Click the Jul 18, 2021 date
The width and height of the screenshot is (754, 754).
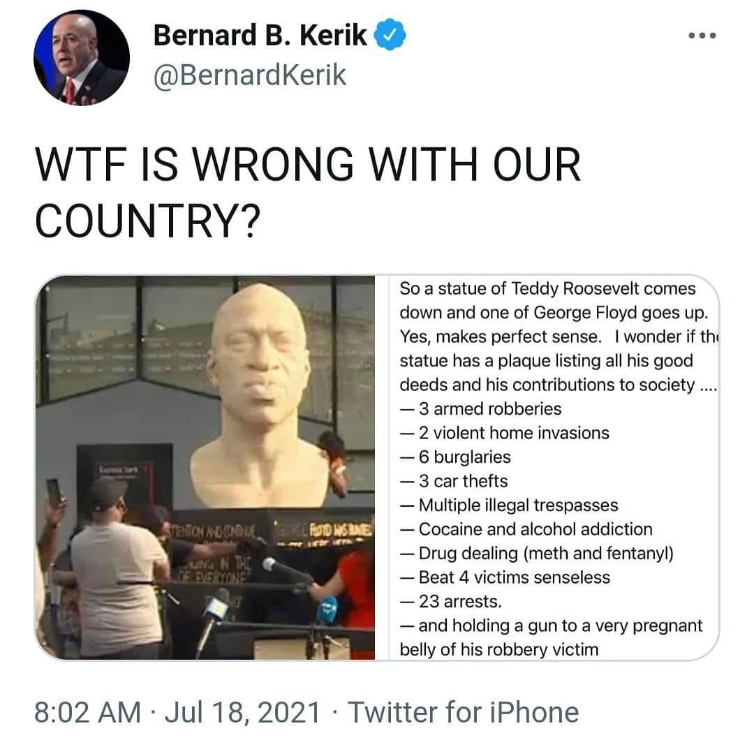(x=242, y=712)
